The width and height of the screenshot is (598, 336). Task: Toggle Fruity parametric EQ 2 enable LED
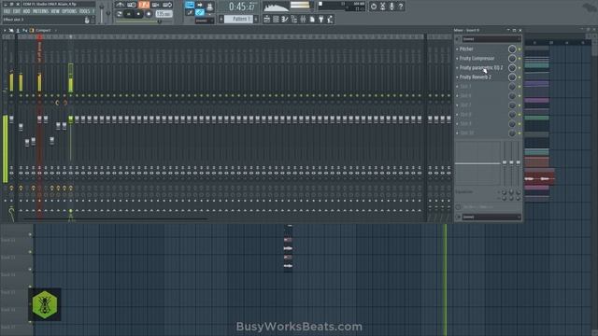[520, 68]
